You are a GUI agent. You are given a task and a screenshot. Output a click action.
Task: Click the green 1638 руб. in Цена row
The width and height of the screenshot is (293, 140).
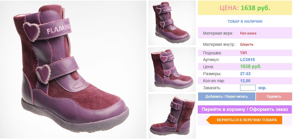(x=251, y=67)
